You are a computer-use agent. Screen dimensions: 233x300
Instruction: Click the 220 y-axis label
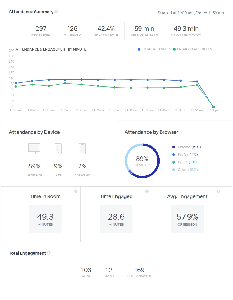[x=11, y=51]
